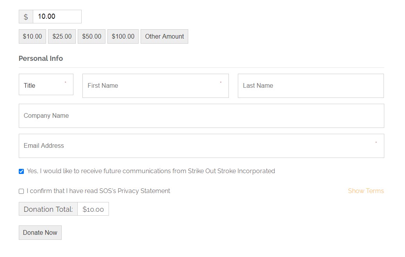The width and height of the screenshot is (405, 257).
Task: Click the Email Address field
Action: [201, 146]
